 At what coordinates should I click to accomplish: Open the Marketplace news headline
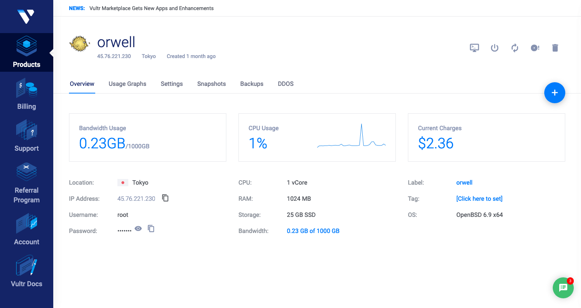coord(152,8)
